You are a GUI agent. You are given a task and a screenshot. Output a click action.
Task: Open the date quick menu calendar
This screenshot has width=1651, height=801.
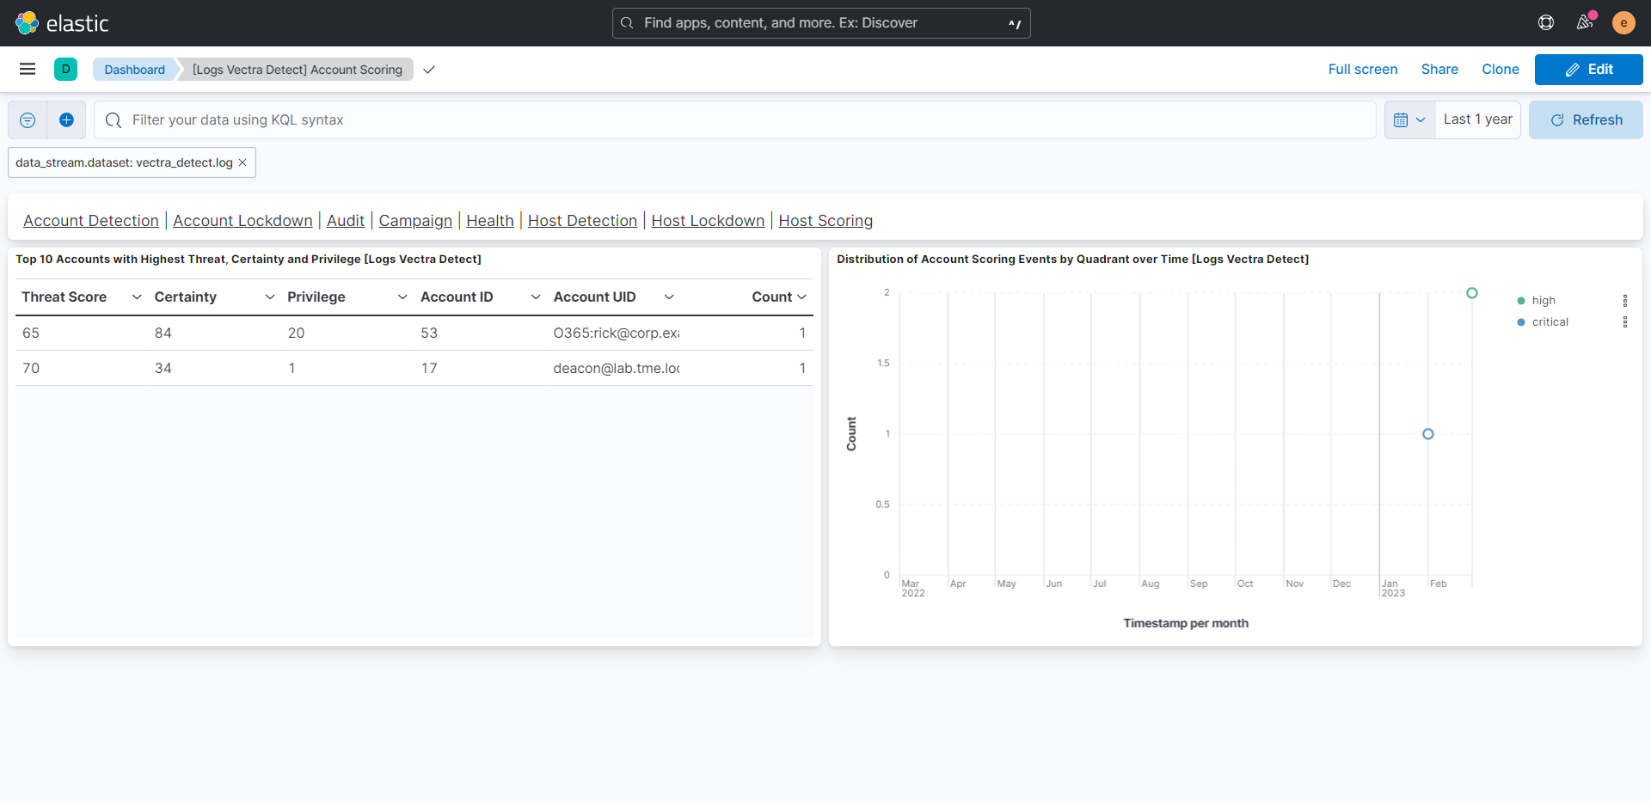click(x=1409, y=120)
